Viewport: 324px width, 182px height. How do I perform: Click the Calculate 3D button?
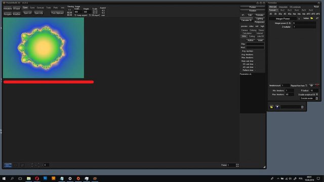pos(247,20)
